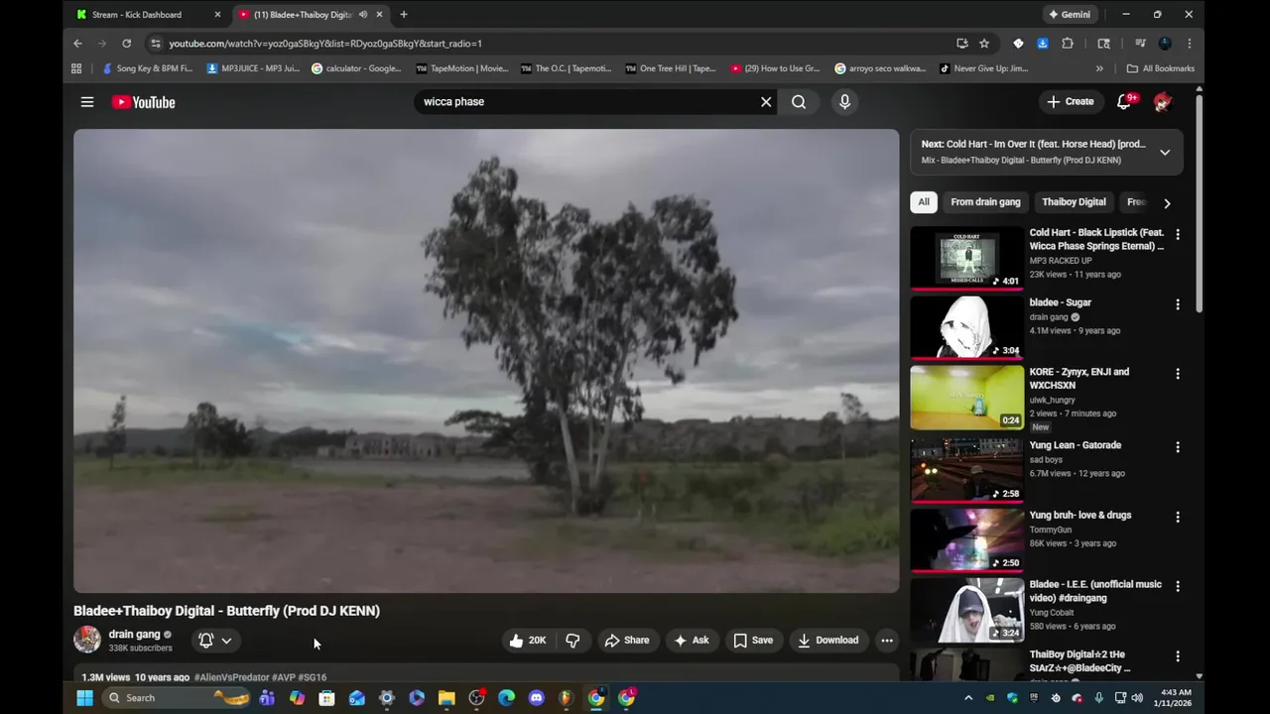
Task: Click the Create button
Action: coord(1071,101)
